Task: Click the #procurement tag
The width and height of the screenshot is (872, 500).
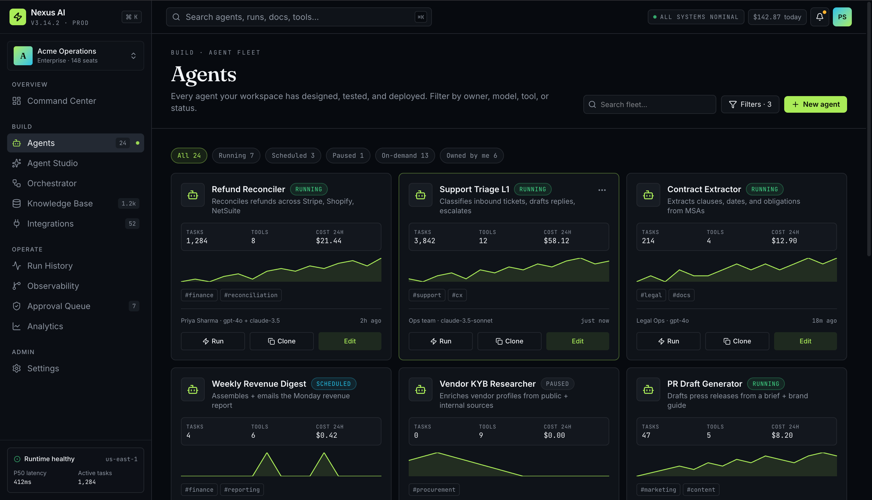Action: [x=434, y=490]
